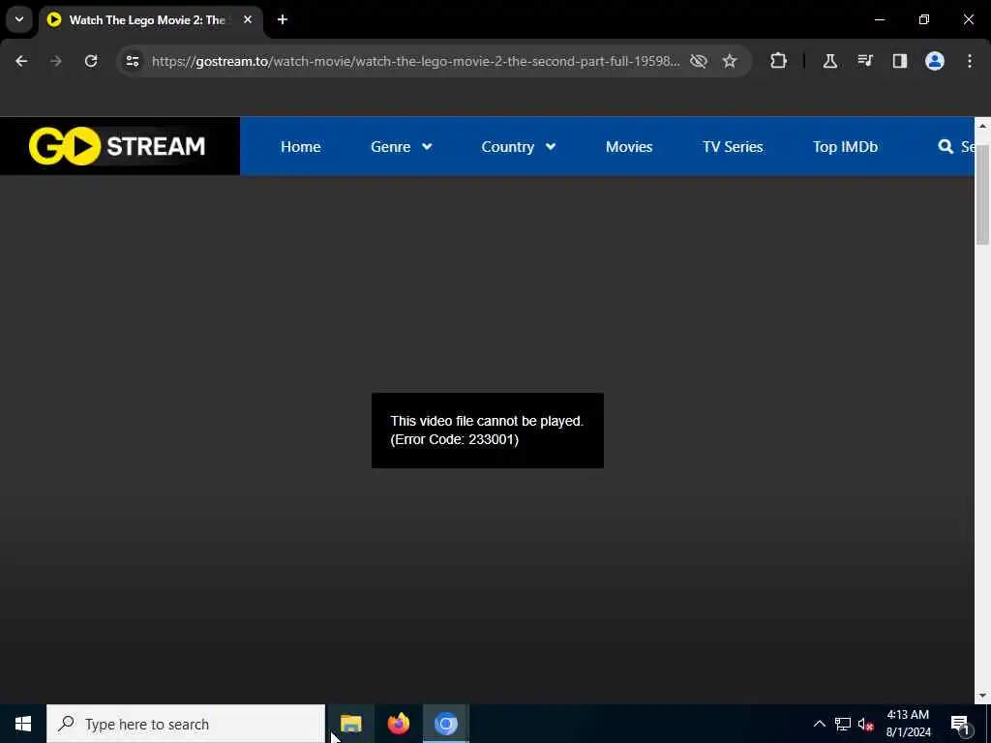Screen dimensions: 991x743
Task: Close the Lego Movie 2 tab
Action: [248, 19]
